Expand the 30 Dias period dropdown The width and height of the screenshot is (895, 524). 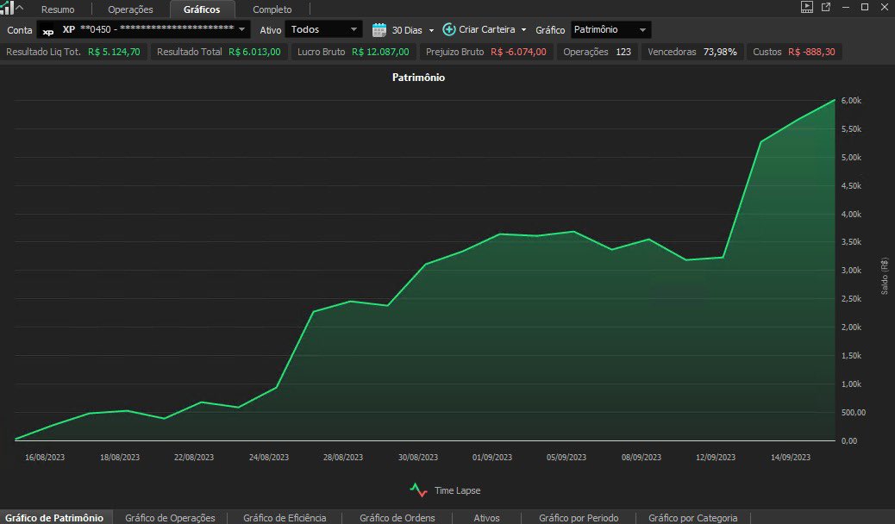pos(431,30)
